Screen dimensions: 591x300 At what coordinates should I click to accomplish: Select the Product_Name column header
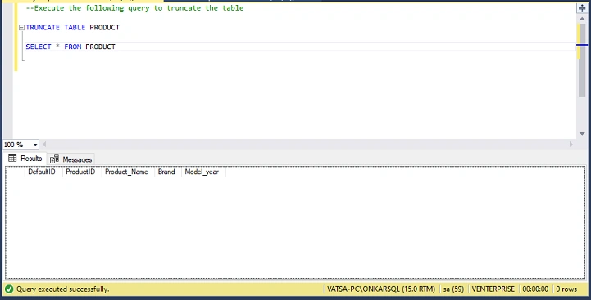click(128, 172)
